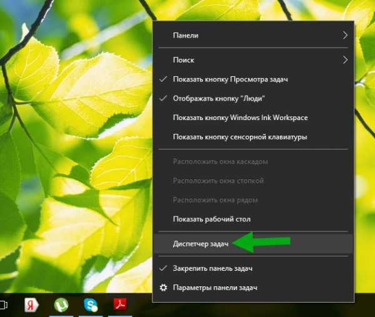This screenshot has height=317, width=375.
Task: Open Skype from the taskbar
Action: point(91,305)
